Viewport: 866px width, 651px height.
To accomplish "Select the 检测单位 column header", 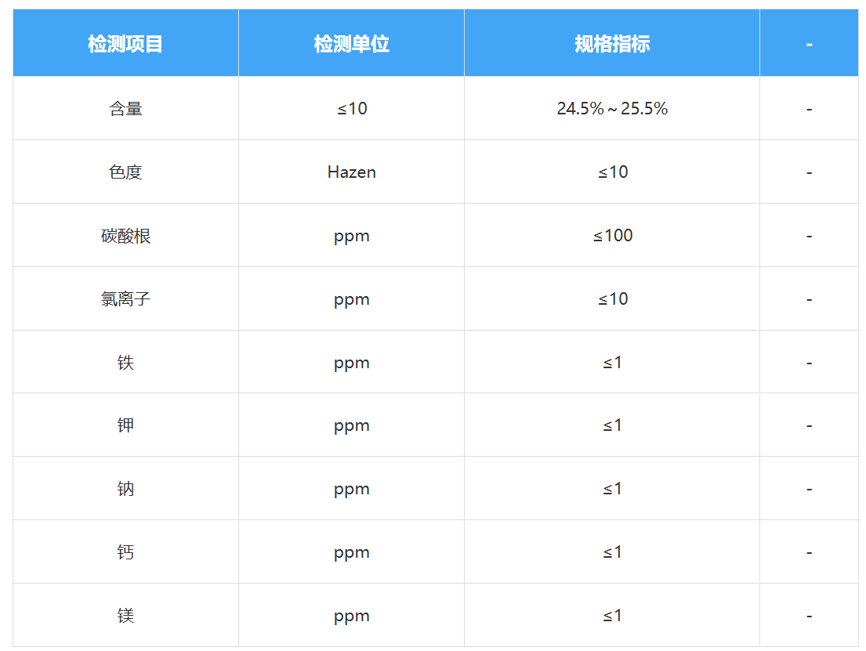I will (x=351, y=44).
